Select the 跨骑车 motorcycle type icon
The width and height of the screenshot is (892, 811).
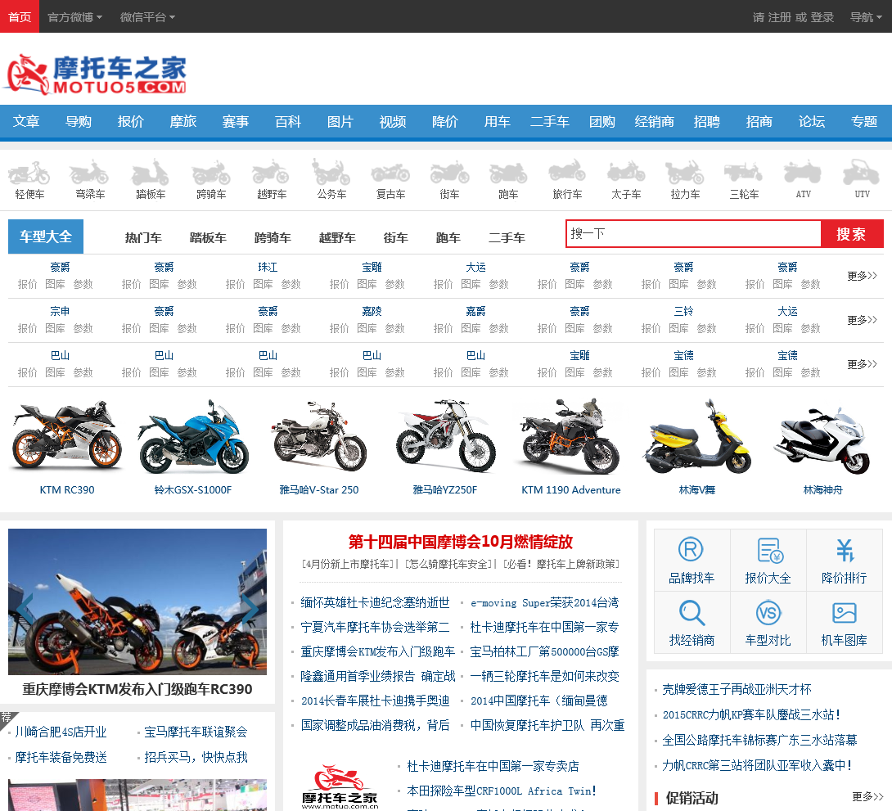211,173
